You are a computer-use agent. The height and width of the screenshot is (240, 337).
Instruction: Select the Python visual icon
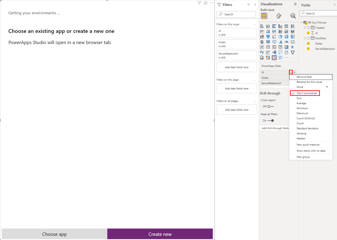(x=262, y=52)
